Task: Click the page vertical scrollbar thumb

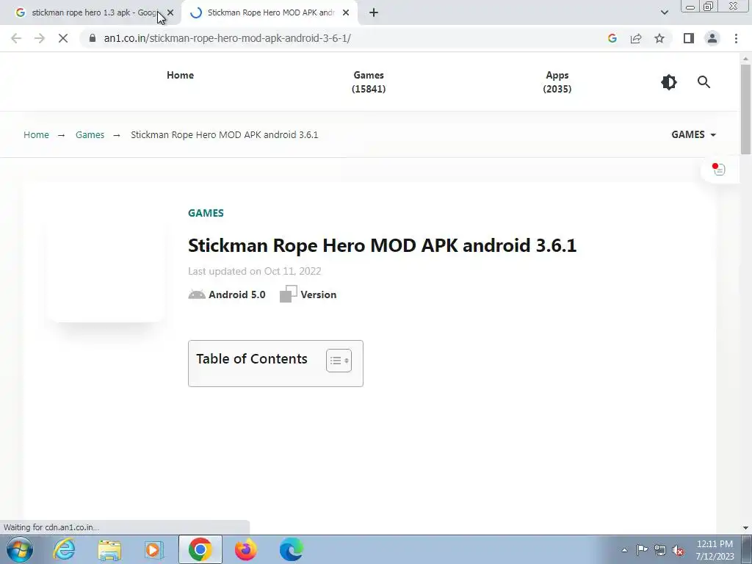Action: [x=745, y=109]
